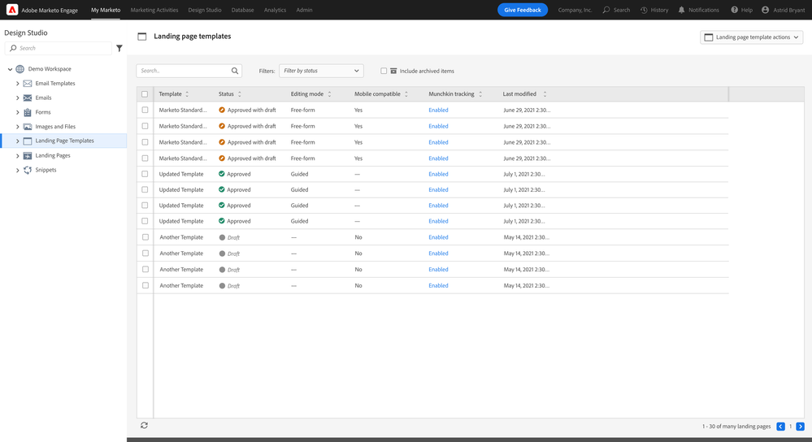Click Enabled link in first Marketo Standard row
Image resolution: width=812 pixels, height=442 pixels.
(x=438, y=110)
